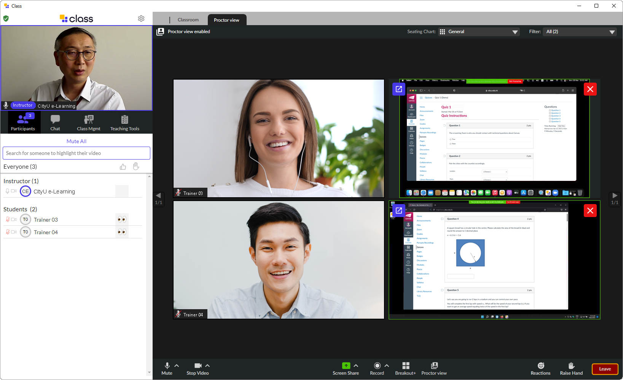The height and width of the screenshot is (380, 623).
Task: Toggle Stop Video camera
Action: [x=198, y=368]
